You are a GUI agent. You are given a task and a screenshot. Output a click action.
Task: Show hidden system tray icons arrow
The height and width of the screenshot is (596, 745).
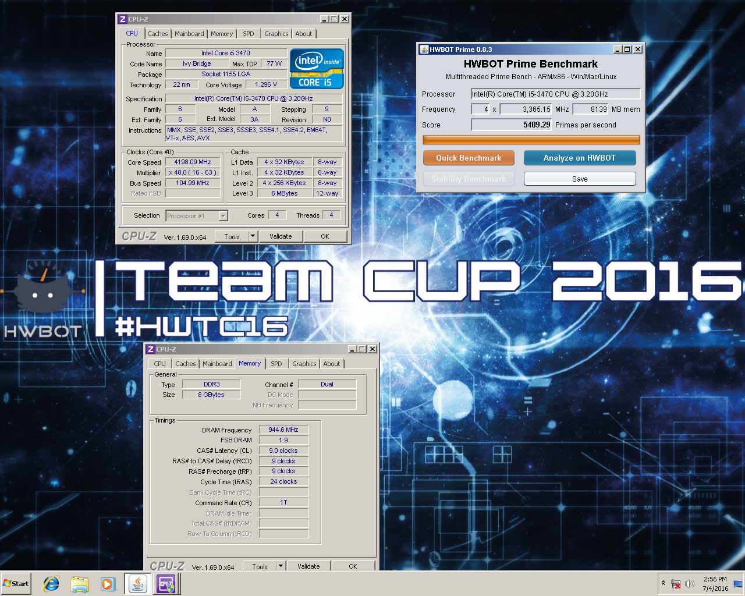663,583
